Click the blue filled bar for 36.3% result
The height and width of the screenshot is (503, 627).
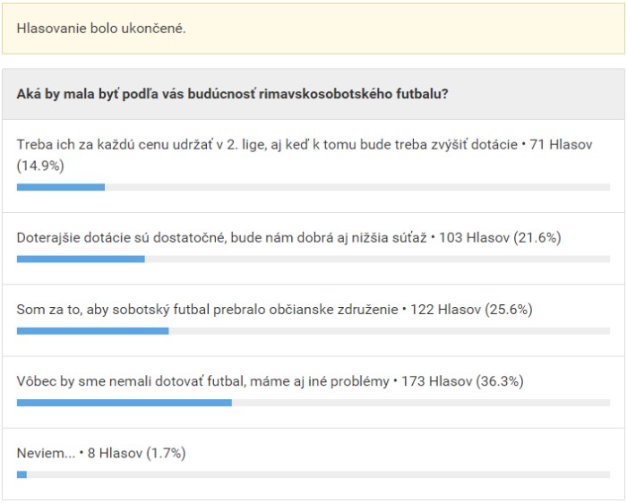coord(124,403)
